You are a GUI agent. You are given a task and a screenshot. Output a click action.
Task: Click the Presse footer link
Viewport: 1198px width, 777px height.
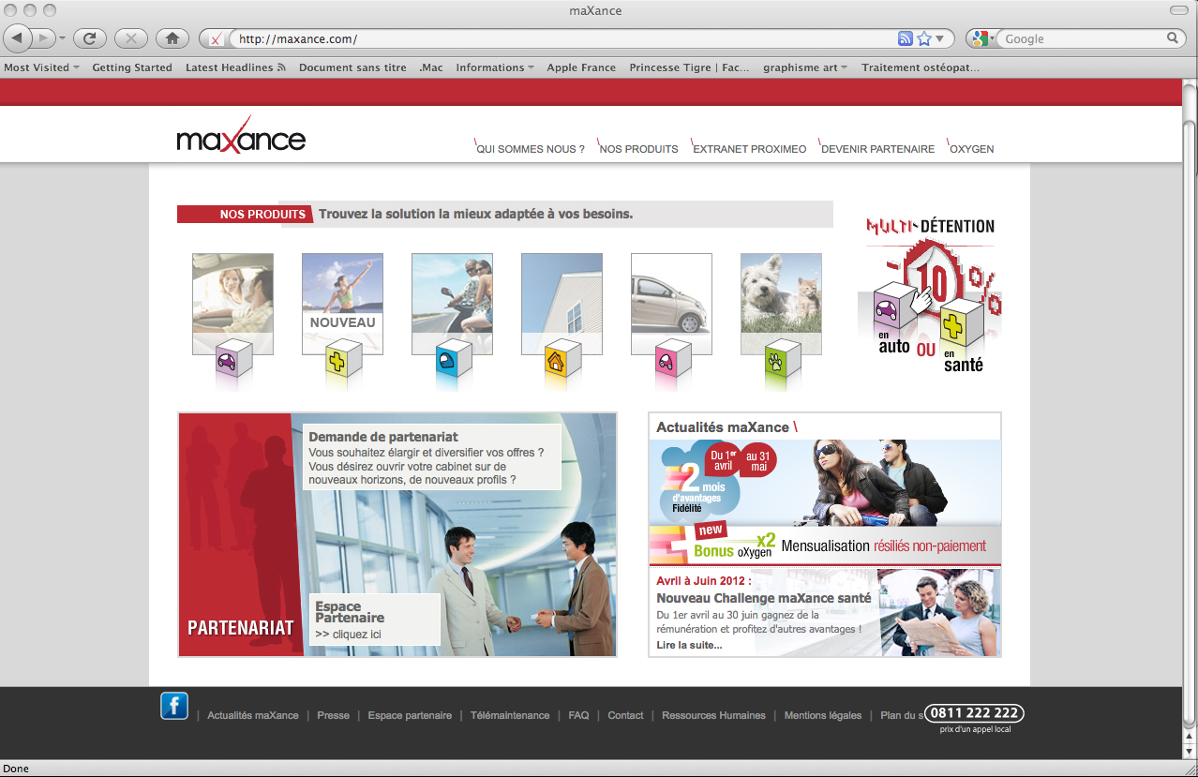(x=333, y=715)
